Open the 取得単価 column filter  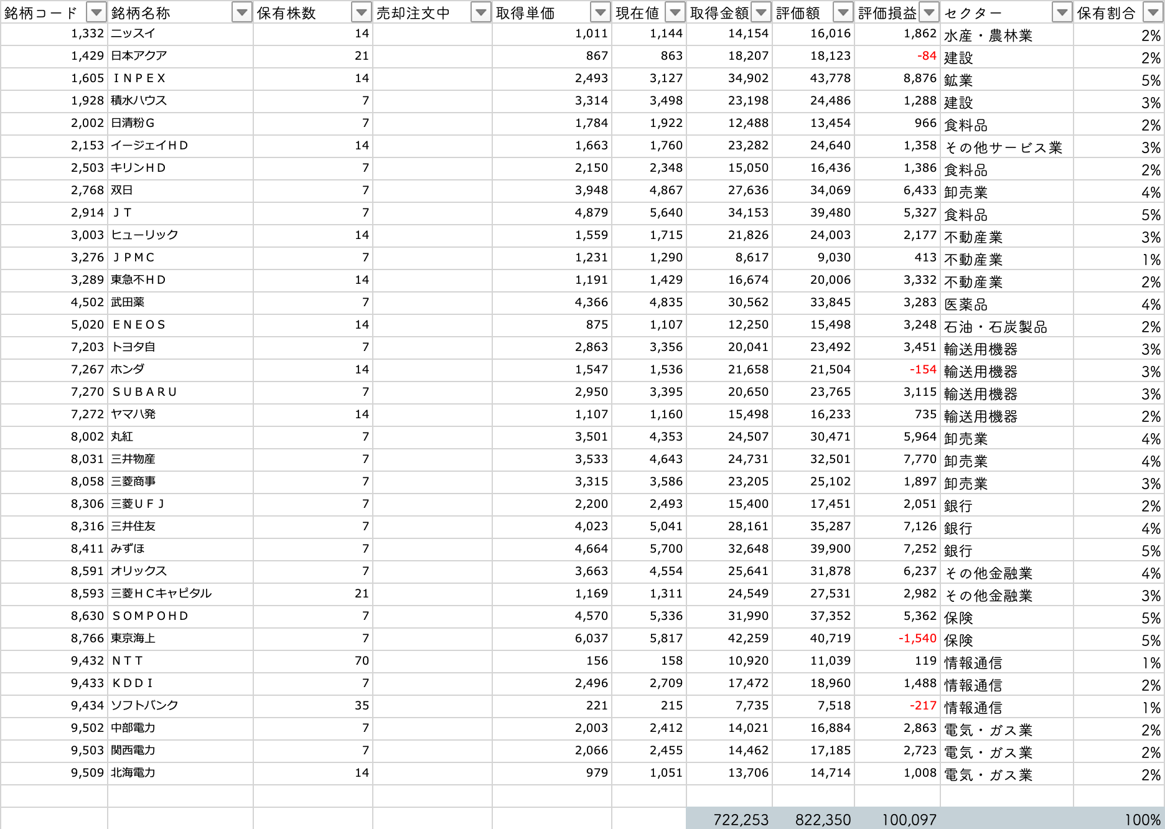(x=600, y=12)
